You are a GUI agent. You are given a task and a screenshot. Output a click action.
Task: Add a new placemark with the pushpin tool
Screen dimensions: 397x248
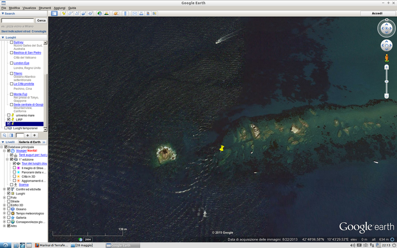point(64,13)
